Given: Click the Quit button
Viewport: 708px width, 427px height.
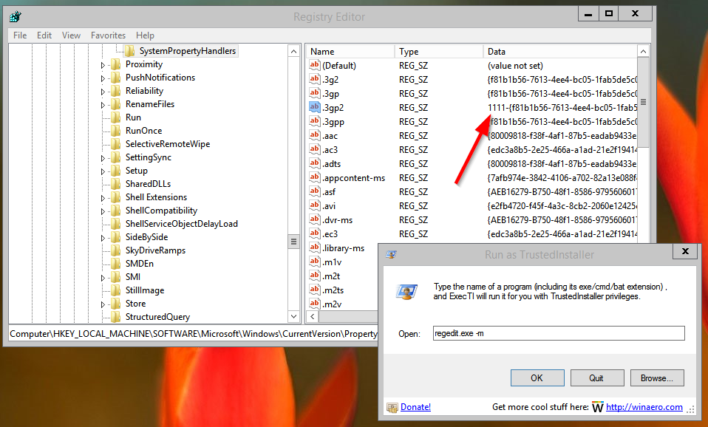Looking at the screenshot, I should click(x=596, y=378).
